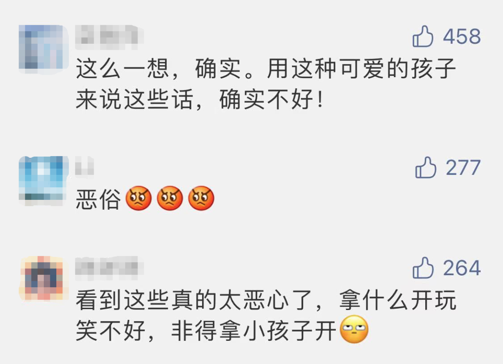Click the 277 like count
Viewport: 503px width, 364px height.
click(463, 167)
